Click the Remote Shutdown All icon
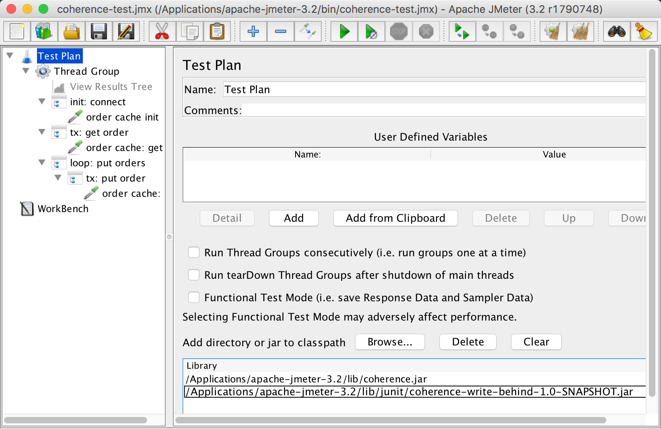 (517, 31)
